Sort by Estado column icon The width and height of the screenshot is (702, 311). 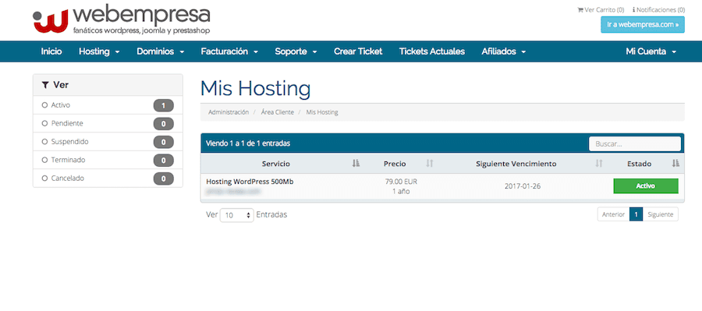[675, 164]
